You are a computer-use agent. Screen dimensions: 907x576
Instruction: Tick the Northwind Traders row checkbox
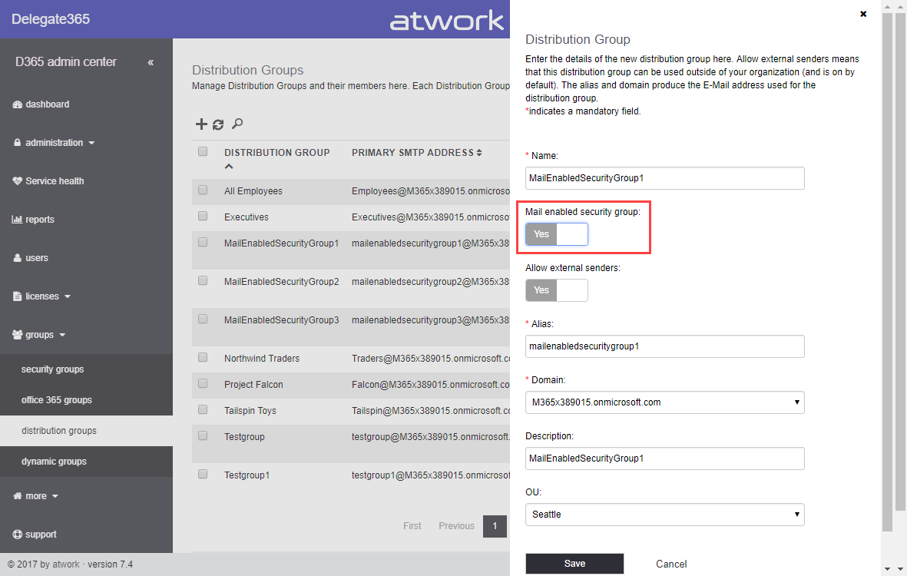coord(203,358)
